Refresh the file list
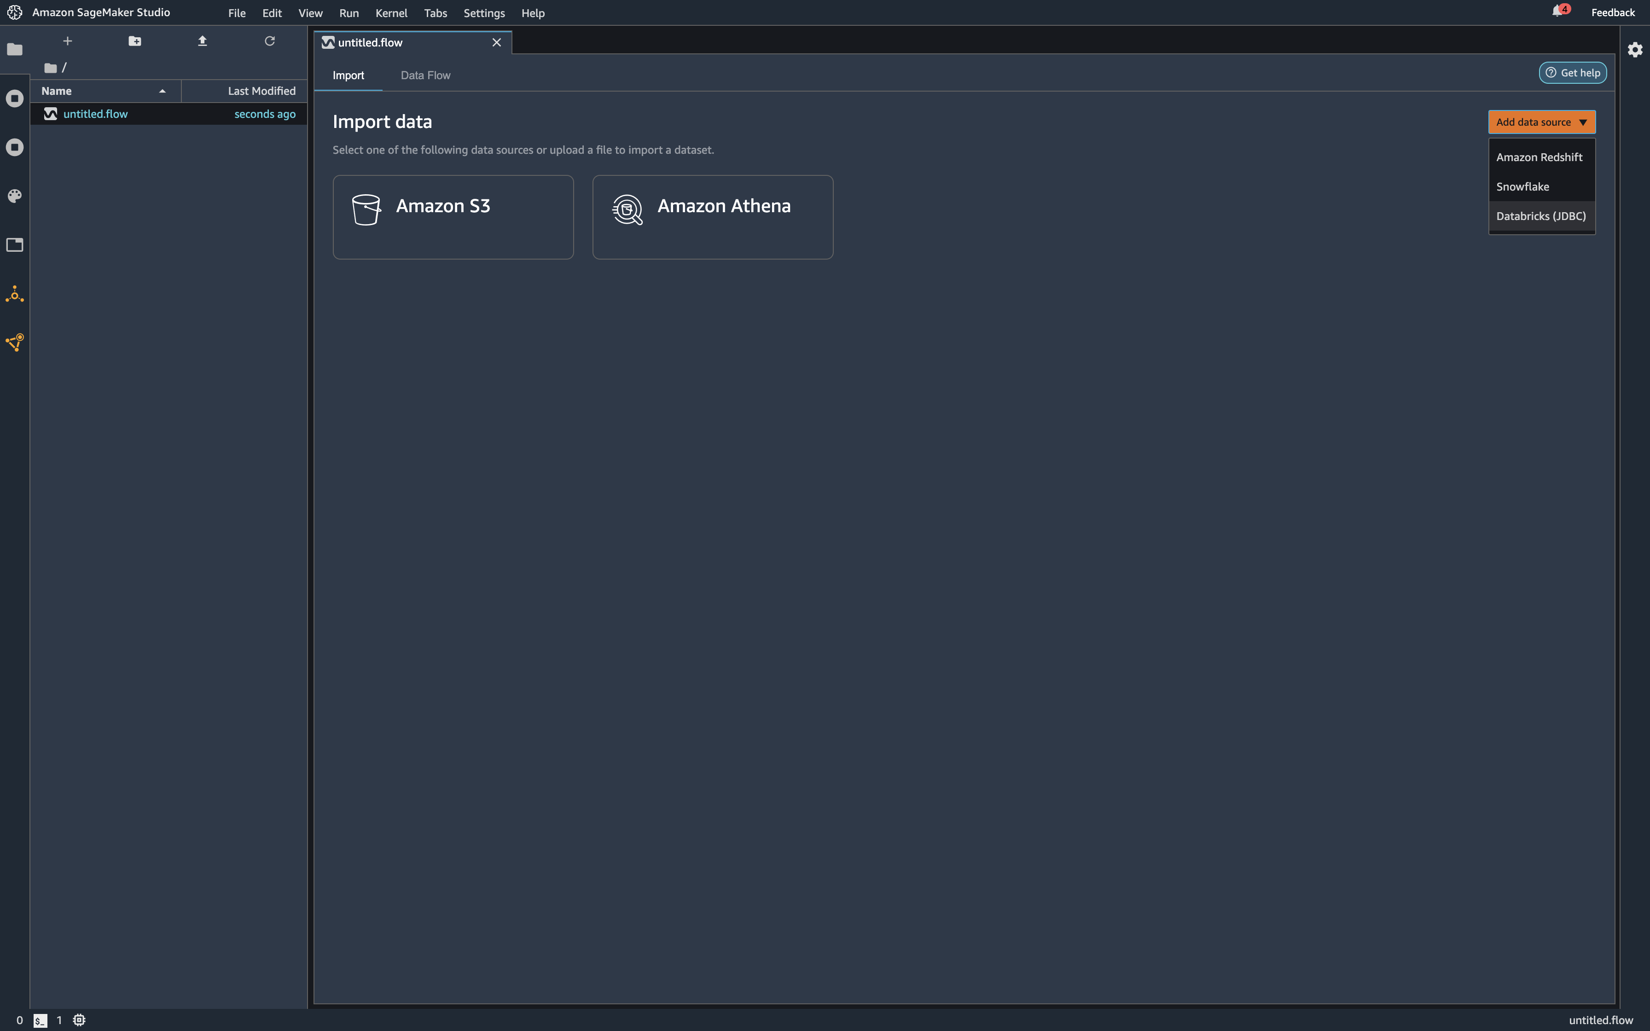The width and height of the screenshot is (1650, 1031). pyautogui.click(x=270, y=41)
